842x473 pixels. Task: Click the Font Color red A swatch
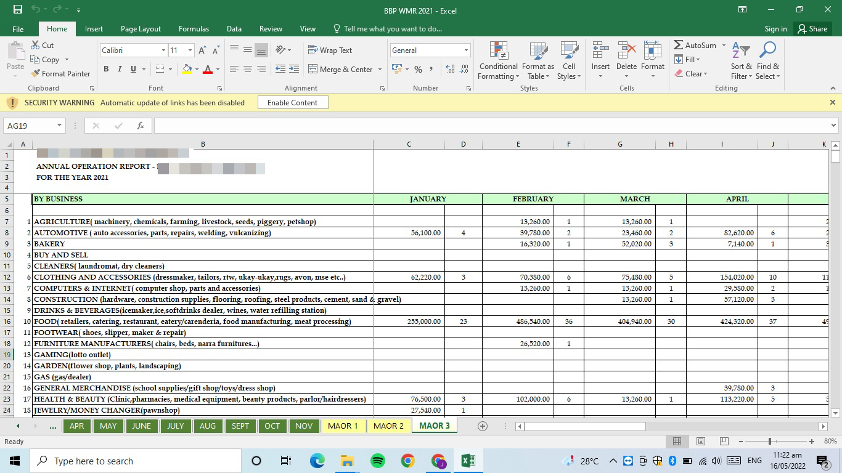pyautogui.click(x=208, y=69)
